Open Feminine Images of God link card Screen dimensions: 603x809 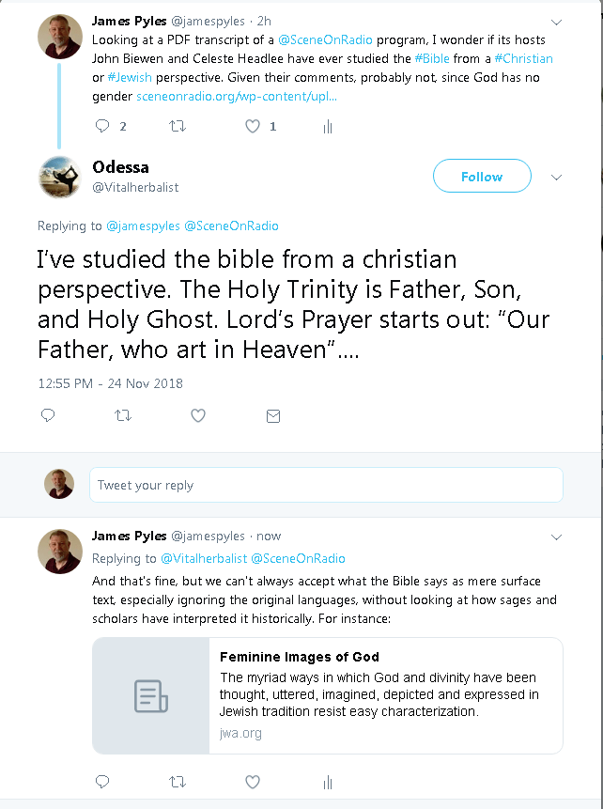(327, 695)
